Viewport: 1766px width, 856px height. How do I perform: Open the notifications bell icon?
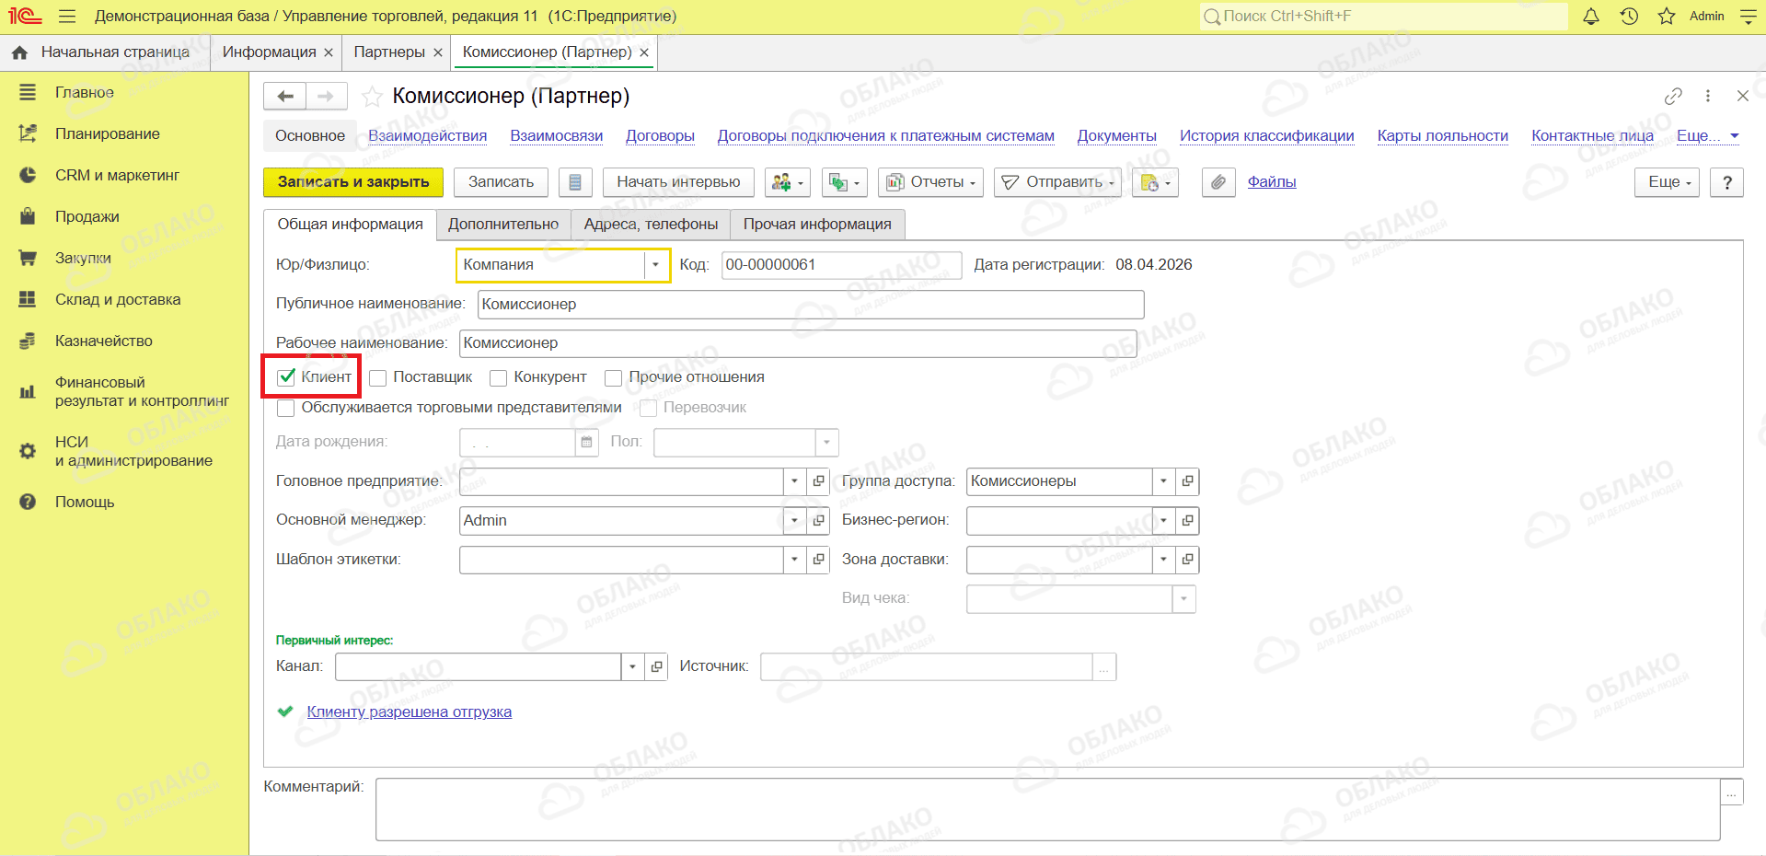point(1591,17)
